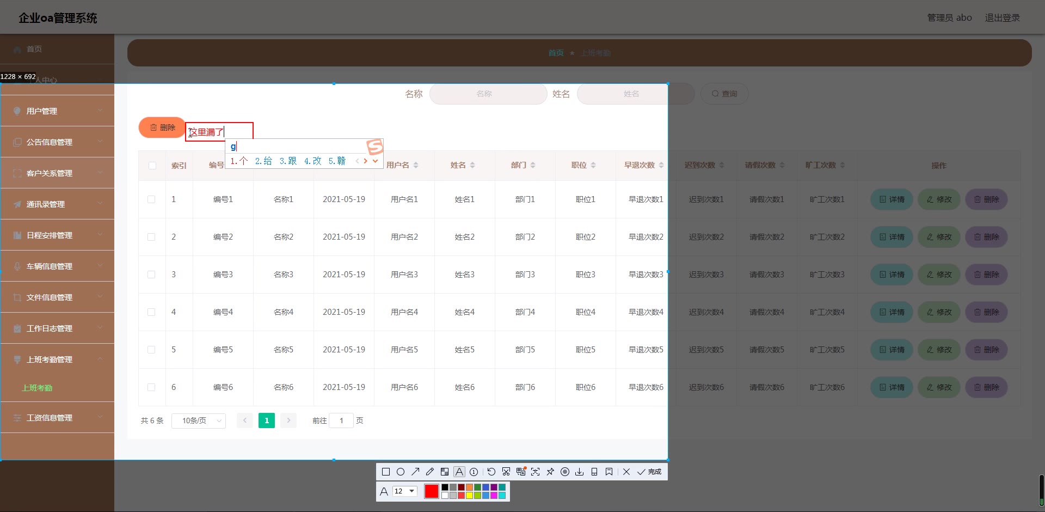Screen dimensions: 1045x512
Task: Click the undo annotation icon
Action: pos(491,472)
